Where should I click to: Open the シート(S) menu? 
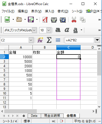coord(77,11)
